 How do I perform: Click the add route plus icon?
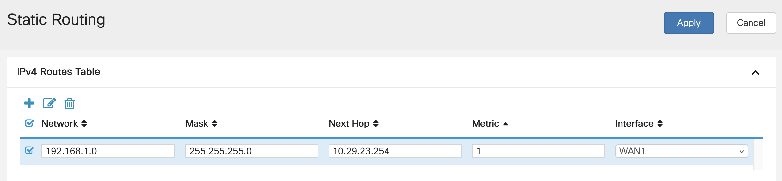29,103
